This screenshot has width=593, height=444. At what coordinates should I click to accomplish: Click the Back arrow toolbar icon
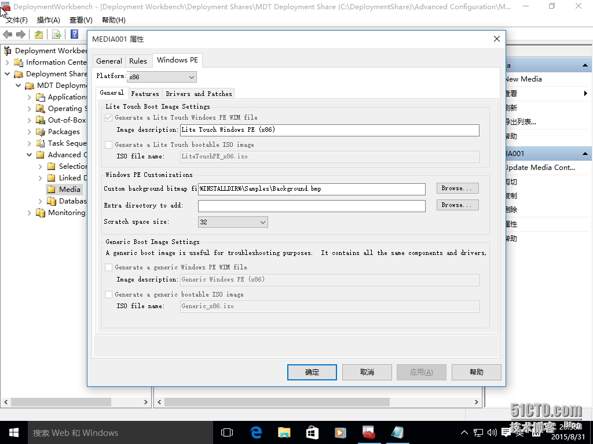point(8,34)
